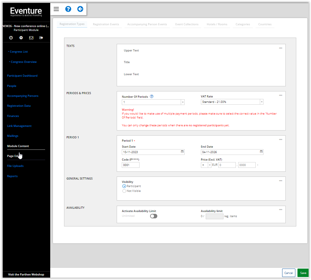Open the hamburger menu at top left

pos(56,9)
